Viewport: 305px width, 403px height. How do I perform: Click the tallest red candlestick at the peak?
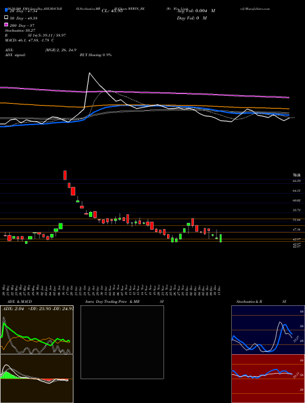65,175
